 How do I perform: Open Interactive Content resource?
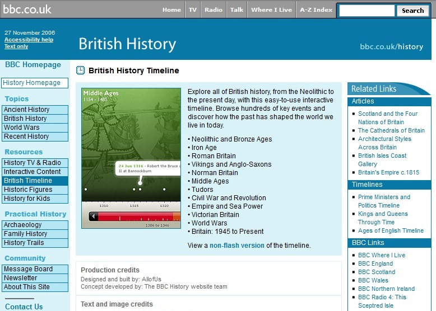pos(35,172)
